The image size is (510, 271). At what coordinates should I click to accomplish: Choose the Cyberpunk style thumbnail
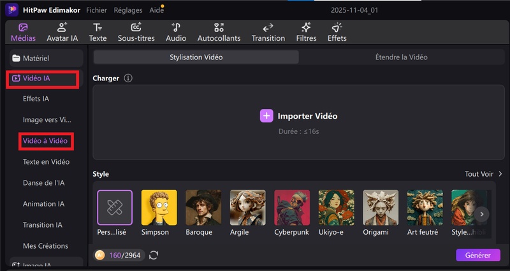click(291, 208)
